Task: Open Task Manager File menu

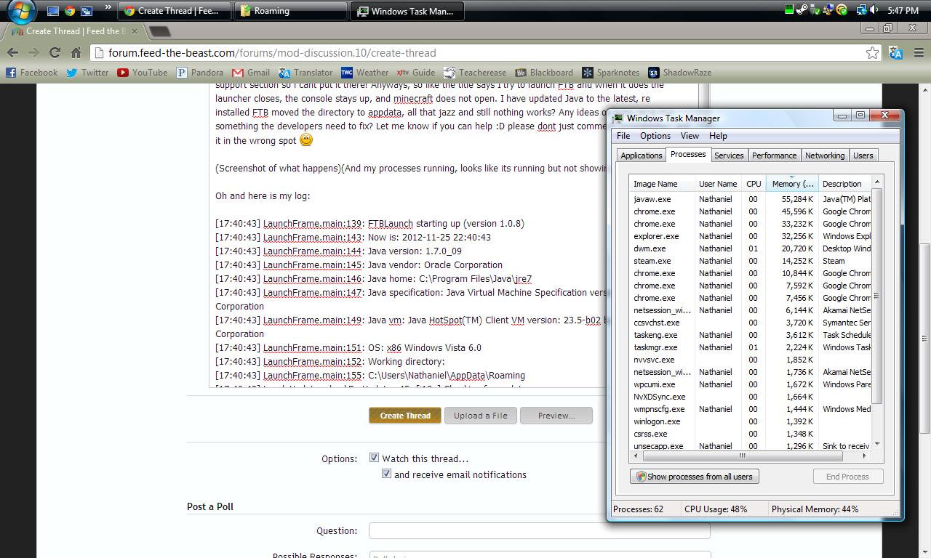Action: click(x=623, y=136)
